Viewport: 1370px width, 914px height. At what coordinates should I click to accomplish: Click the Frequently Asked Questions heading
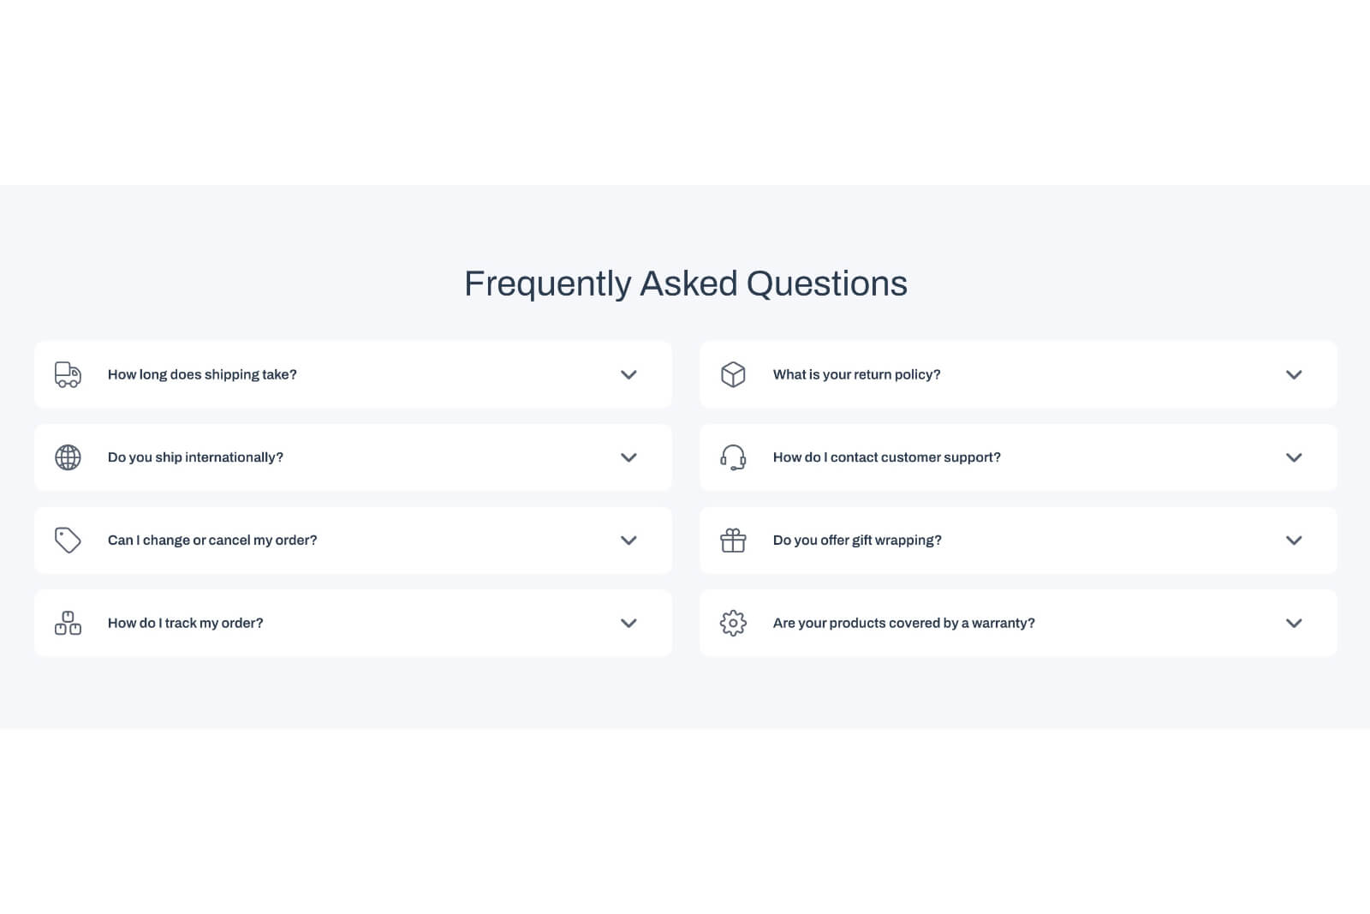pyautogui.click(x=685, y=283)
